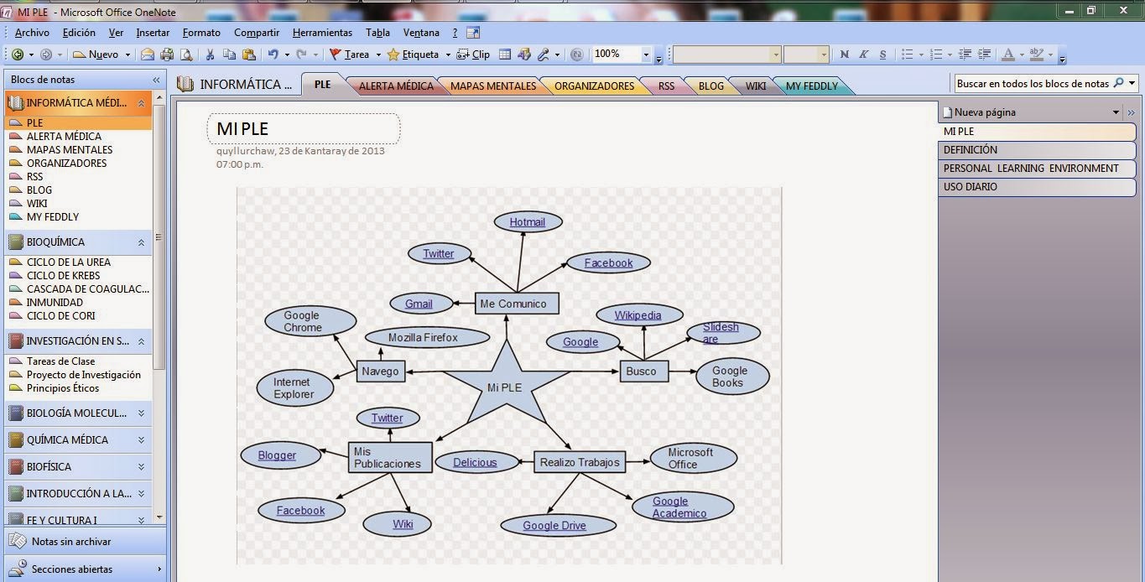Select the DEFINICIÓN page tab
Image resolution: width=1145 pixels, height=582 pixels.
(x=1037, y=150)
